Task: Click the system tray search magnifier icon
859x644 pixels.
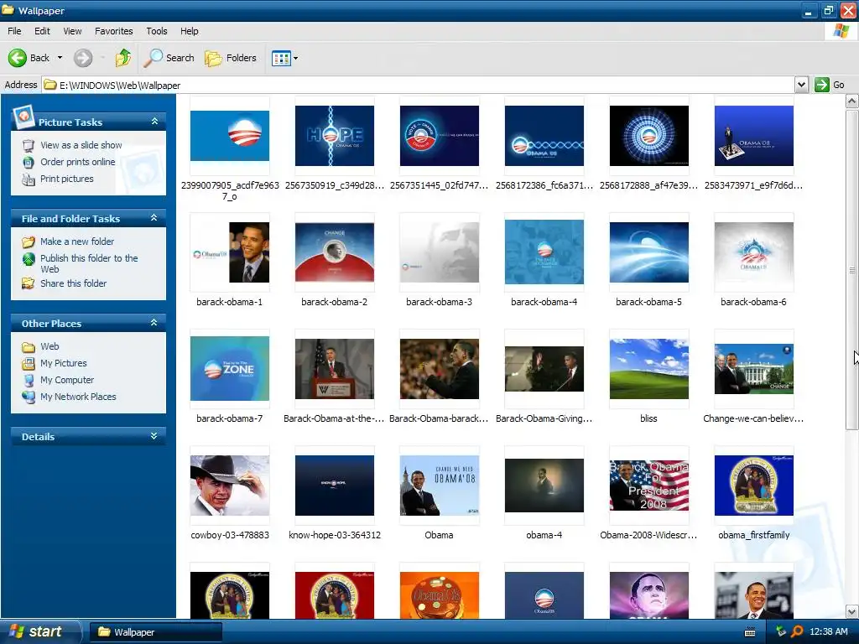Action: point(797,632)
